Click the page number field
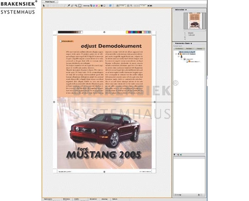This screenshot has height=201, width=249. [x=143, y=5]
